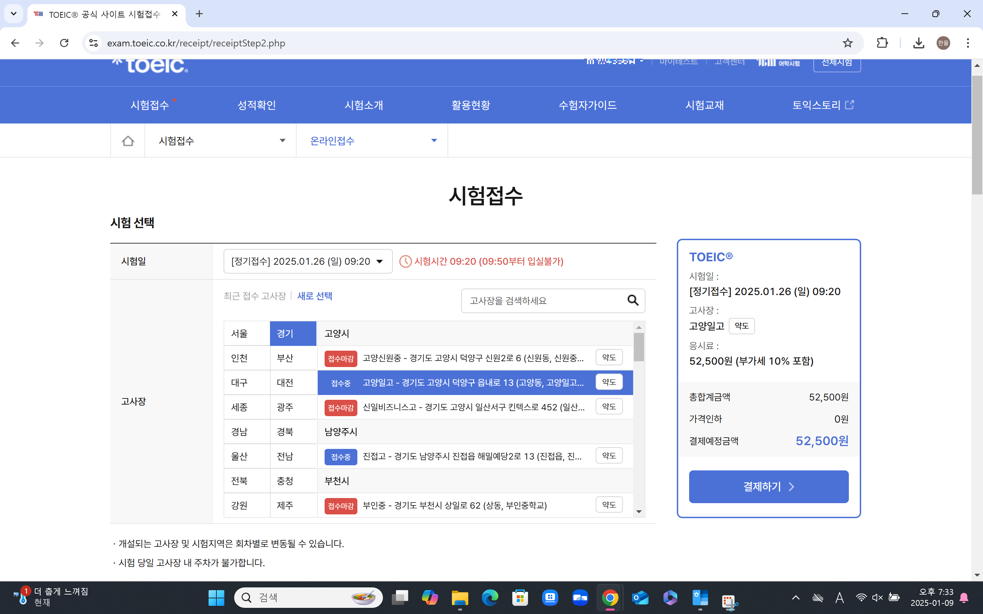Select the 진접고 test center row

pyautogui.click(x=471, y=456)
